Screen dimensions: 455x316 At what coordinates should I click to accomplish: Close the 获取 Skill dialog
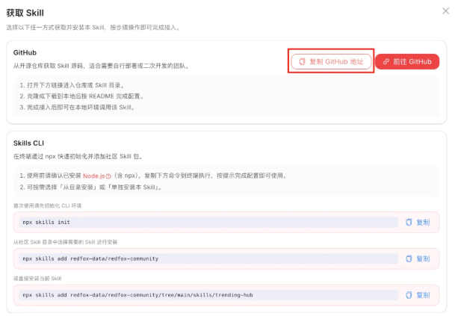pyautogui.click(x=445, y=11)
